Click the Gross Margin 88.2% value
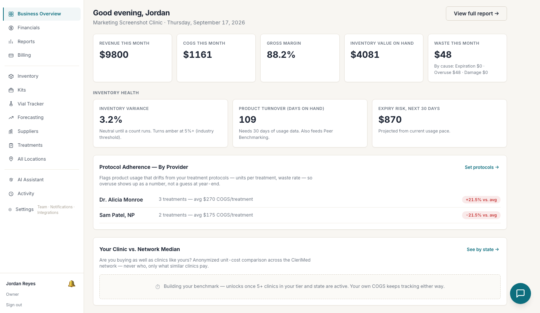Viewport: 540px width, 313px height. click(x=281, y=55)
